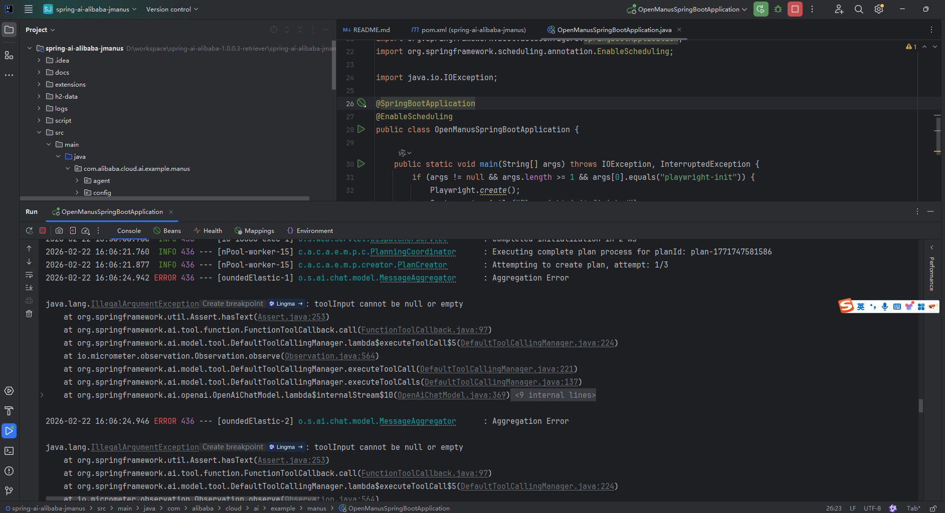Open Search Everywhere magnifier icon
Viewport: 945px width, 513px height.
(859, 9)
